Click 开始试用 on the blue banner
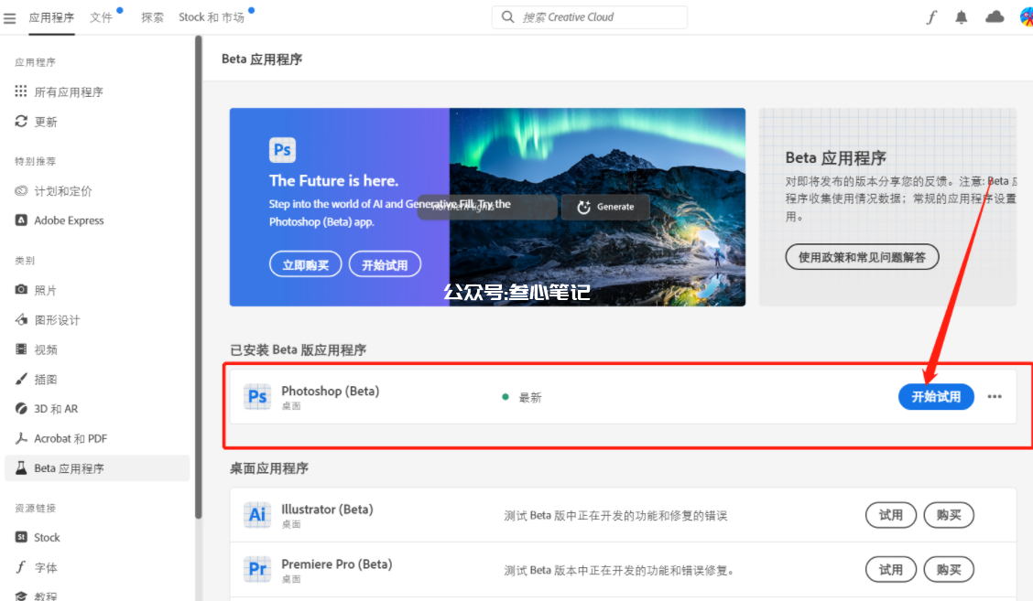Image resolution: width=1033 pixels, height=601 pixels. pos(385,264)
